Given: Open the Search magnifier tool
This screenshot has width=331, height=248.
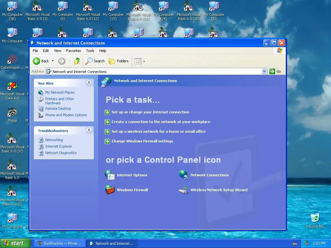Looking at the screenshot, I should [95, 61].
